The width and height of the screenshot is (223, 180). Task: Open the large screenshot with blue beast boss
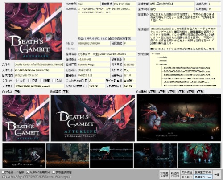(179, 118)
